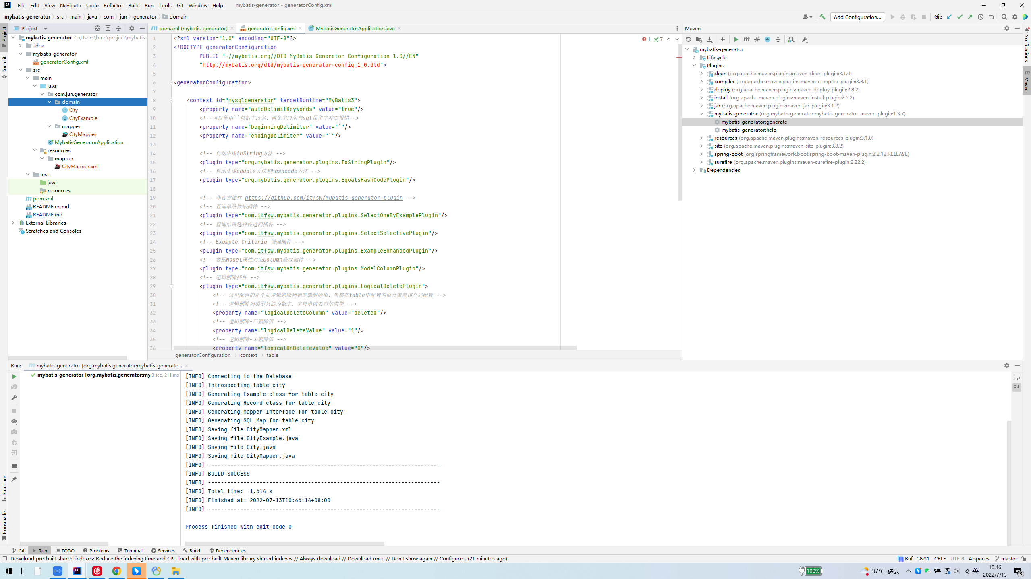Reload all Maven projects
This screenshot has width=1031, height=579.
689,39
